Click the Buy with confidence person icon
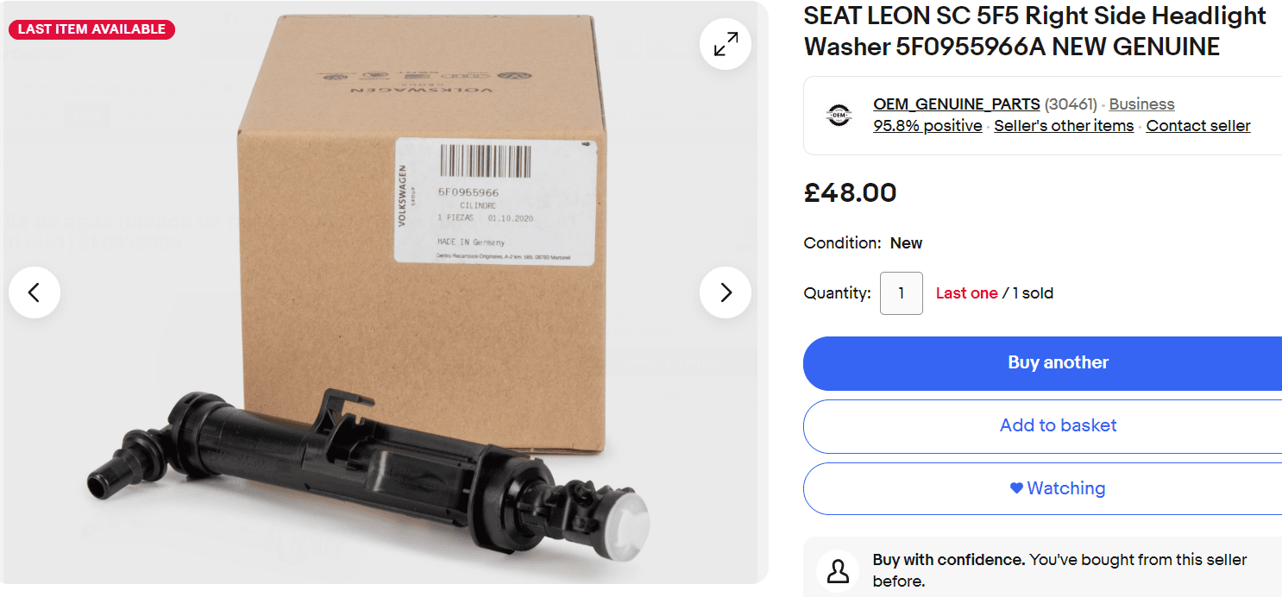This screenshot has height=597, width=1282. (x=838, y=570)
